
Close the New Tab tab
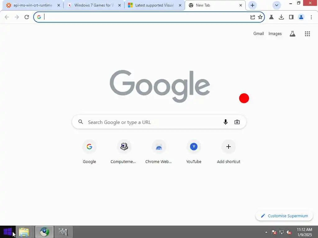click(241, 5)
